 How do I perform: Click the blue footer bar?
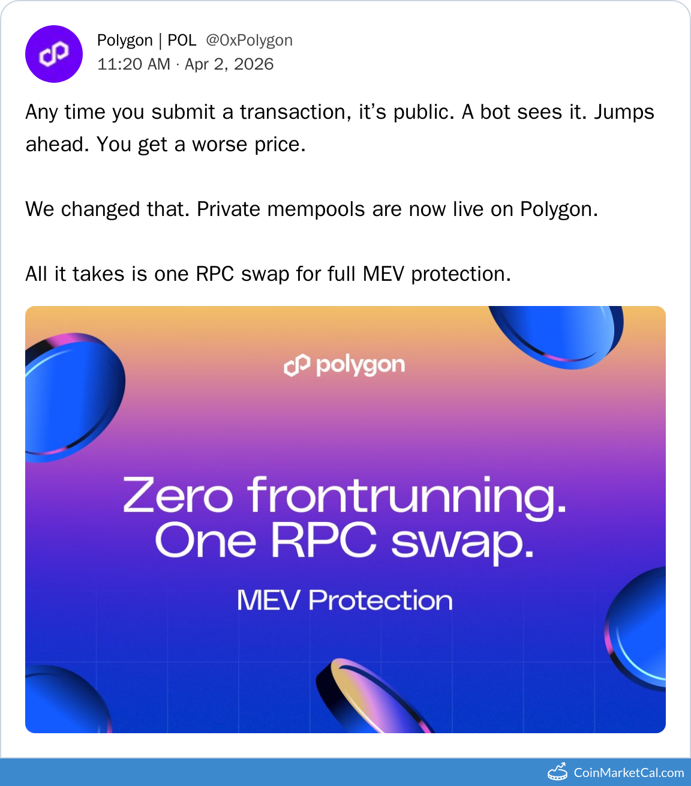coord(270,772)
